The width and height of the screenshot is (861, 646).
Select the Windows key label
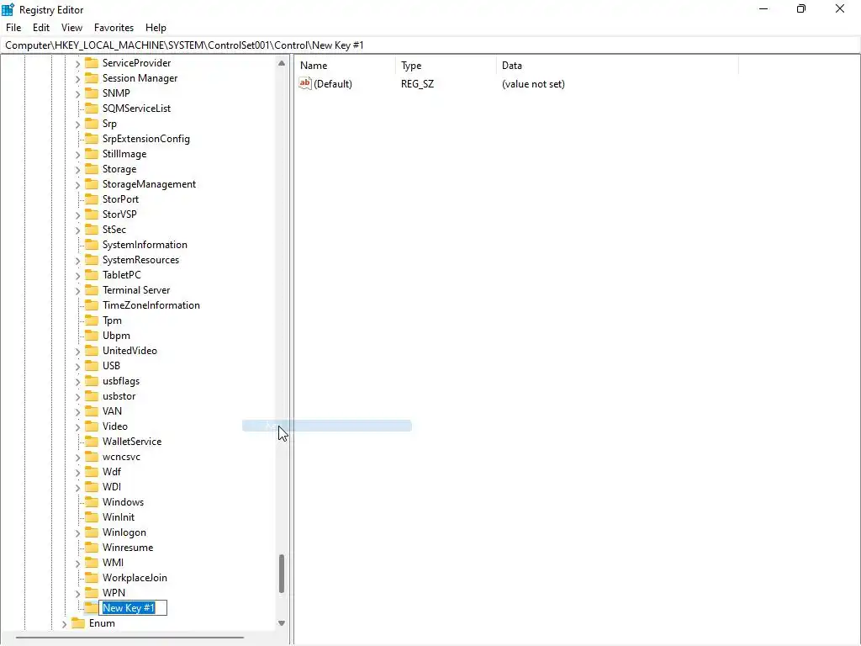point(123,502)
